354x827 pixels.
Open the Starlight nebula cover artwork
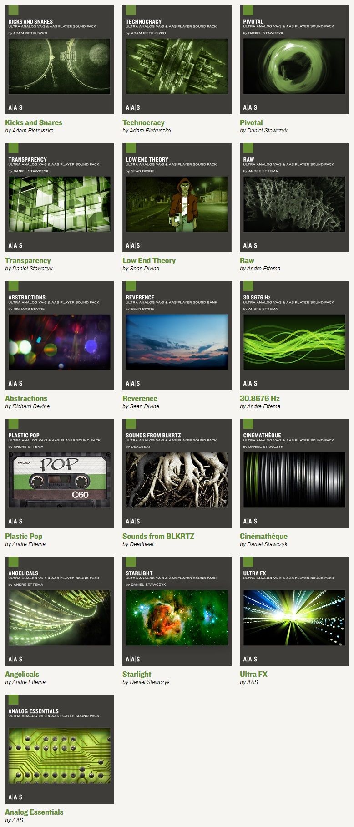(x=177, y=611)
